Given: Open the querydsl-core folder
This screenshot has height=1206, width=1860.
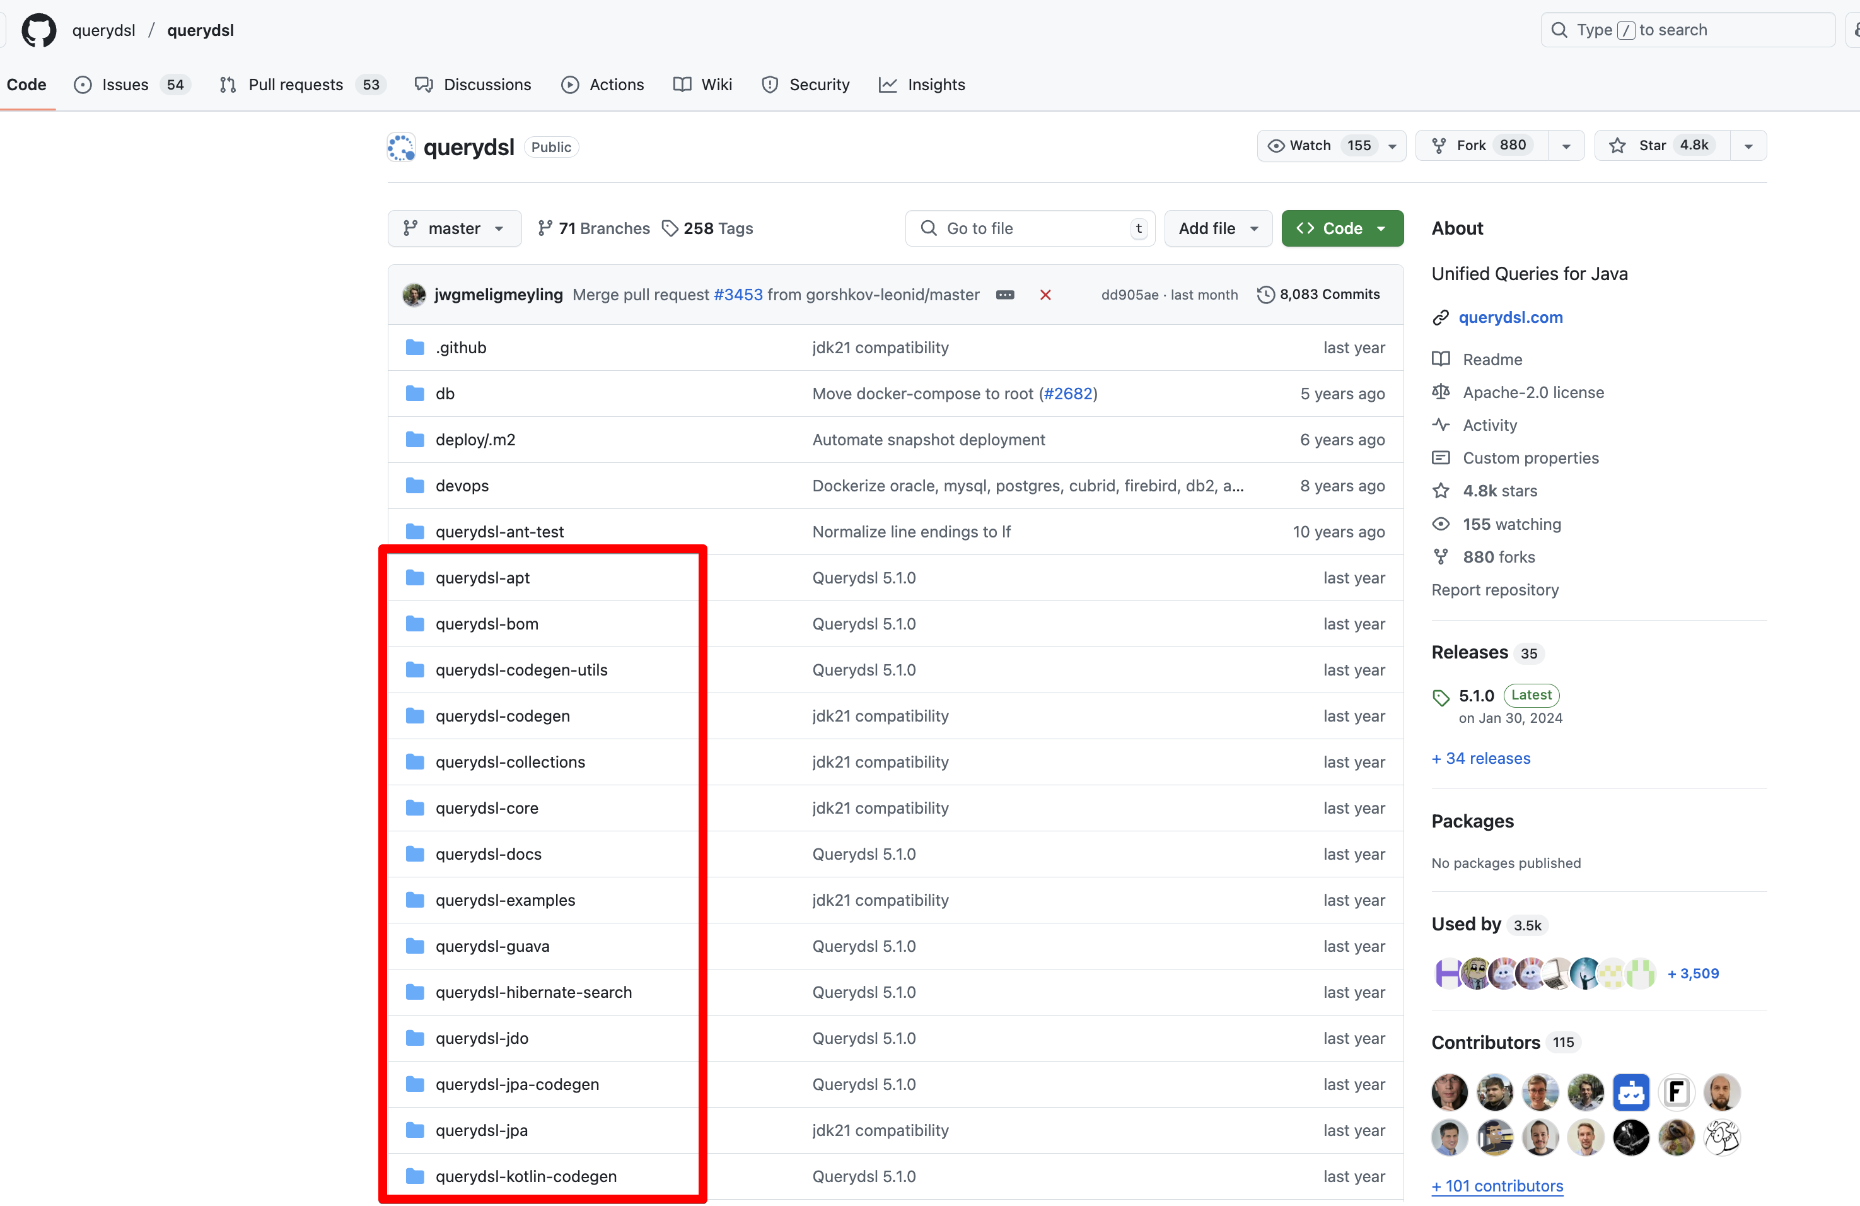Looking at the screenshot, I should (486, 807).
